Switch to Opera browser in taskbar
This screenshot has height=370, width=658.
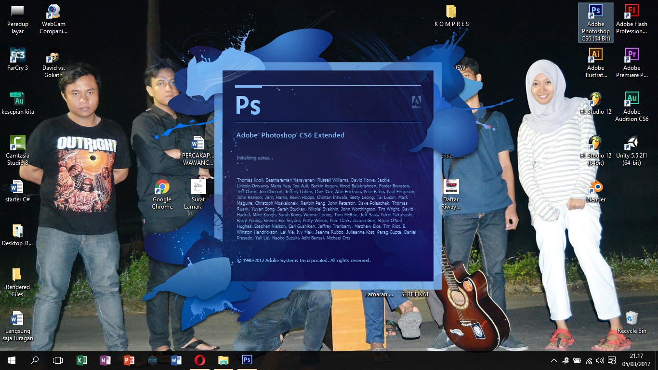(199, 360)
